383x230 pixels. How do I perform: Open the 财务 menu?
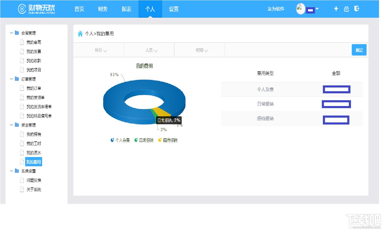(x=103, y=9)
